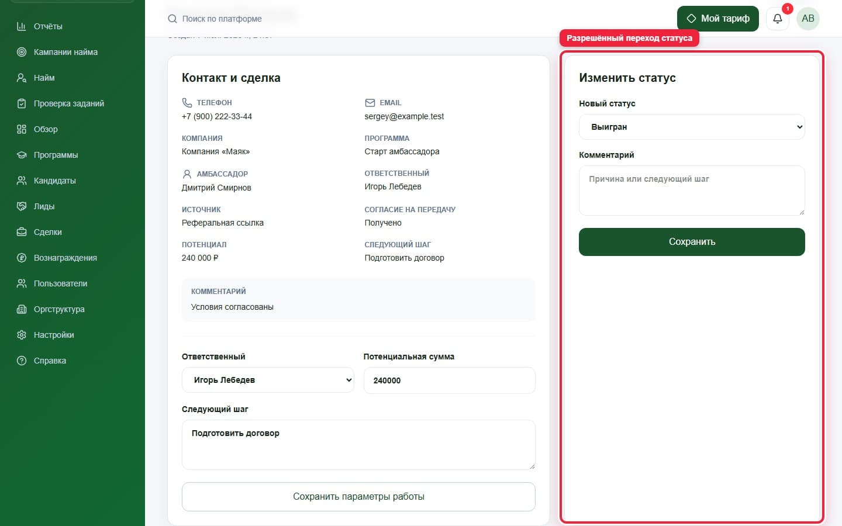Click the people icon beside Кандидаты
The height and width of the screenshot is (526, 842).
tap(22, 181)
